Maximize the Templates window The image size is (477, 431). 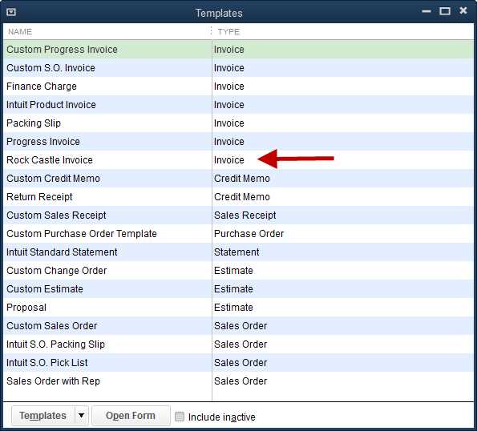[x=445, y=11]
